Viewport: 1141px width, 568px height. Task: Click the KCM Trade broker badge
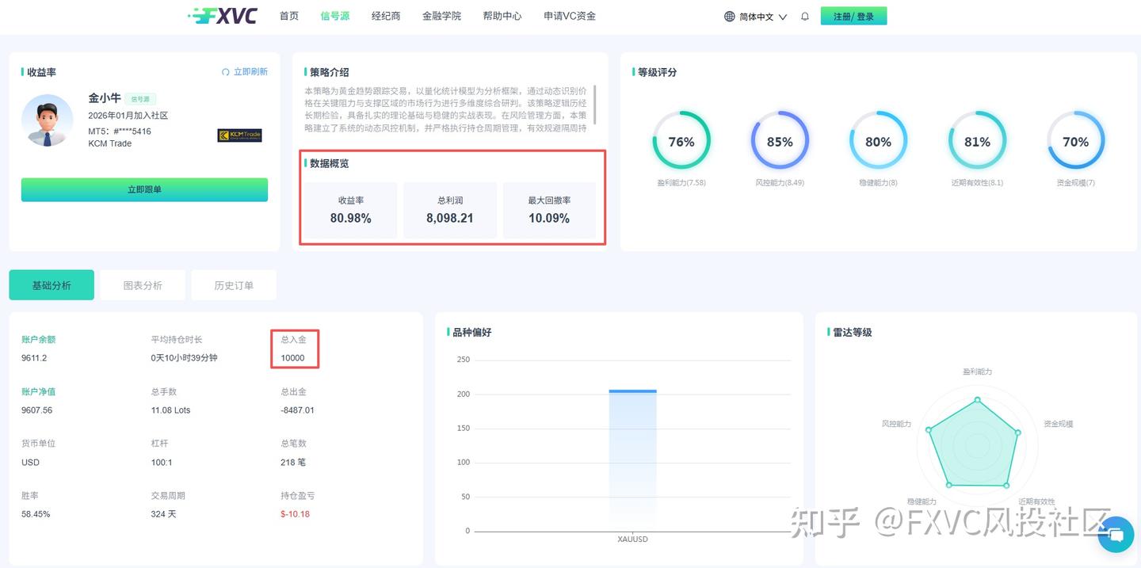242,136
